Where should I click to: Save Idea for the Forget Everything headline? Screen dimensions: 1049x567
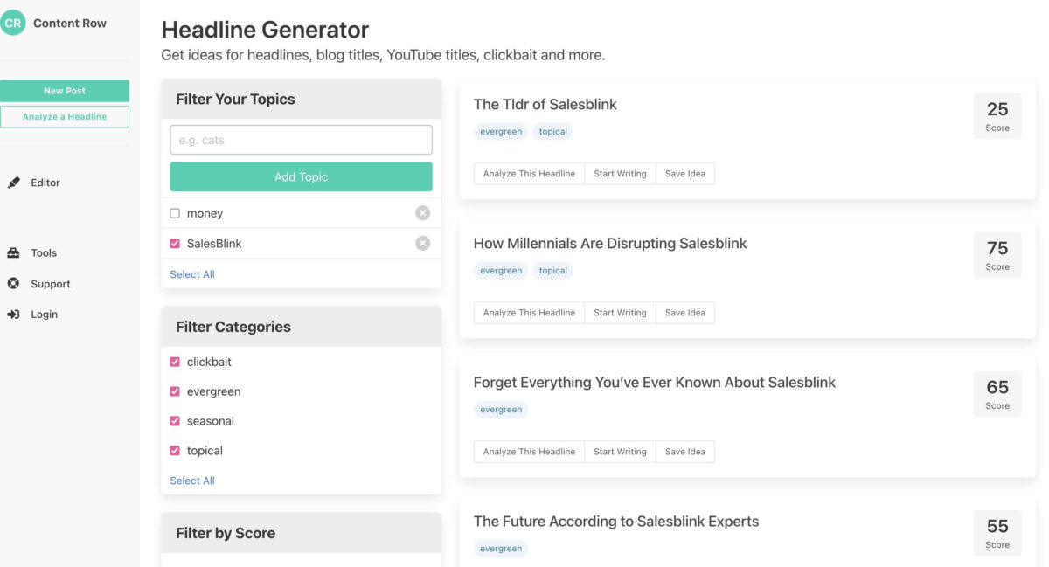click(x=684, y=451)
